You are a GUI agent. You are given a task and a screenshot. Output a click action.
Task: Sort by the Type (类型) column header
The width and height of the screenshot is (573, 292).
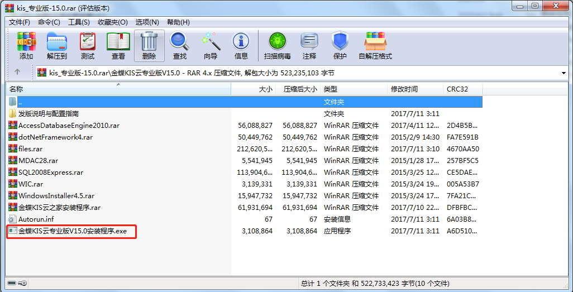point(354,89)
